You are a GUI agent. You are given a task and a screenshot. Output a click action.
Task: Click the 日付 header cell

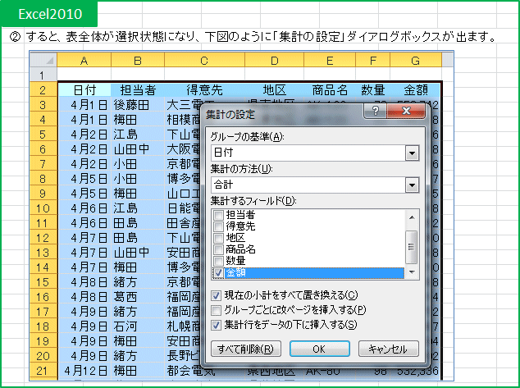pos(84,90)
